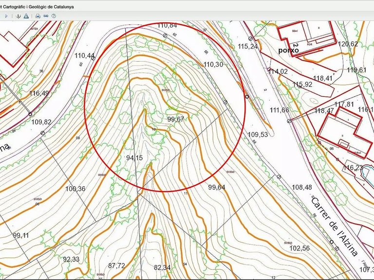Click elevation label 110,84
This screenshot has height=280, width=374.
coord(167,25)
